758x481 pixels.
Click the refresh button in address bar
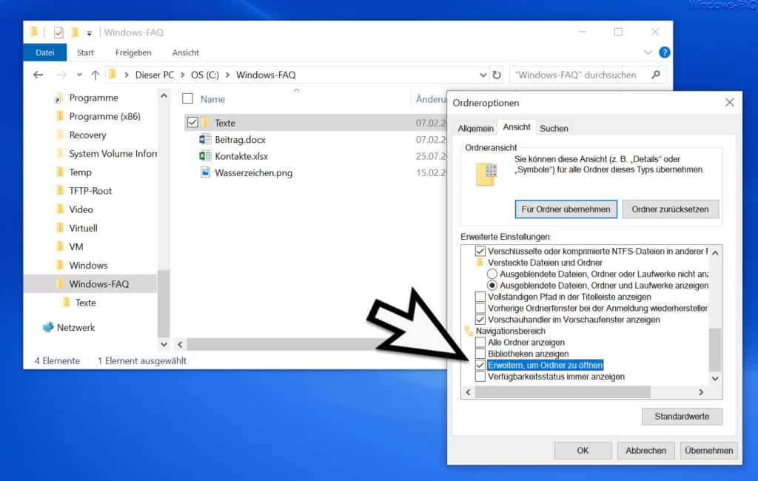[497, 75]
